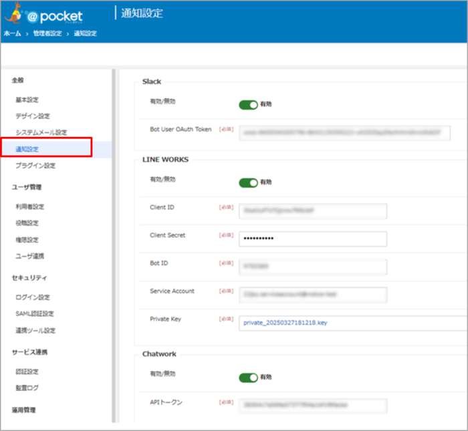Open 役職設定 in the sidebar
Viewport: 468px width, 431px height.
27,223
